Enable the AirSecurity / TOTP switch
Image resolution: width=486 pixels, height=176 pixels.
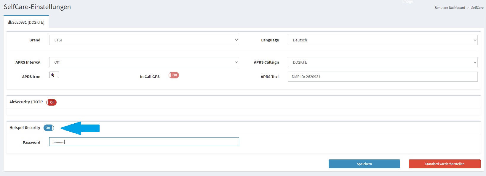tap(51, 102)
